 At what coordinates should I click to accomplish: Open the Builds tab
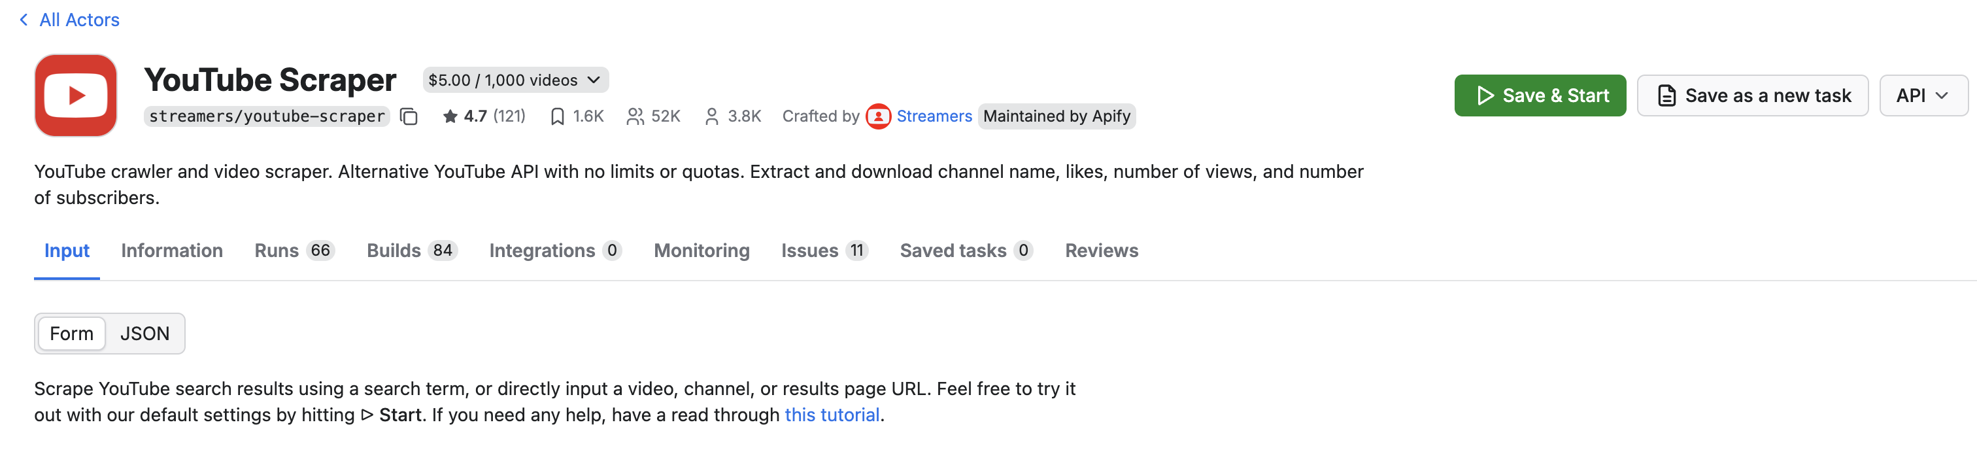pyautogui.click(x=412, y=251)
